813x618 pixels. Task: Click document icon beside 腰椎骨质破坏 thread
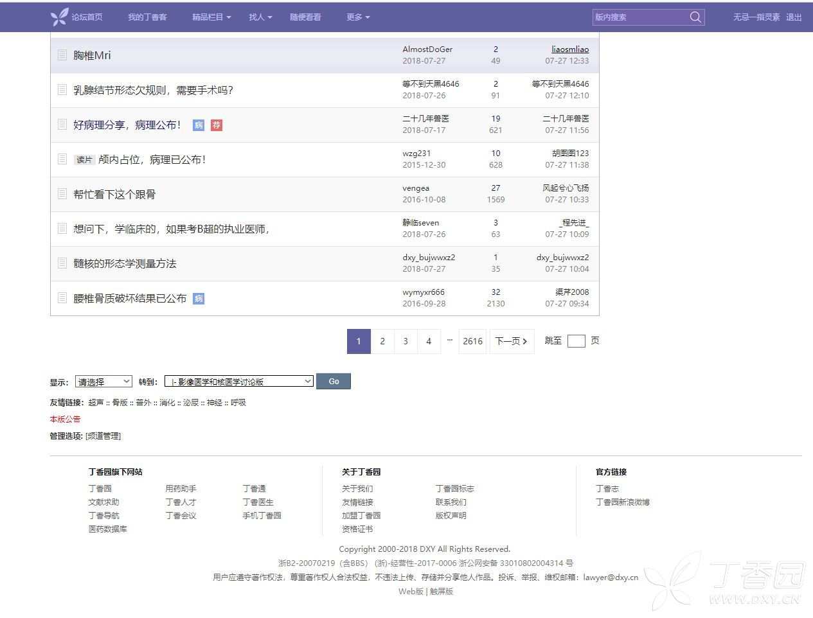coord(62,297)
